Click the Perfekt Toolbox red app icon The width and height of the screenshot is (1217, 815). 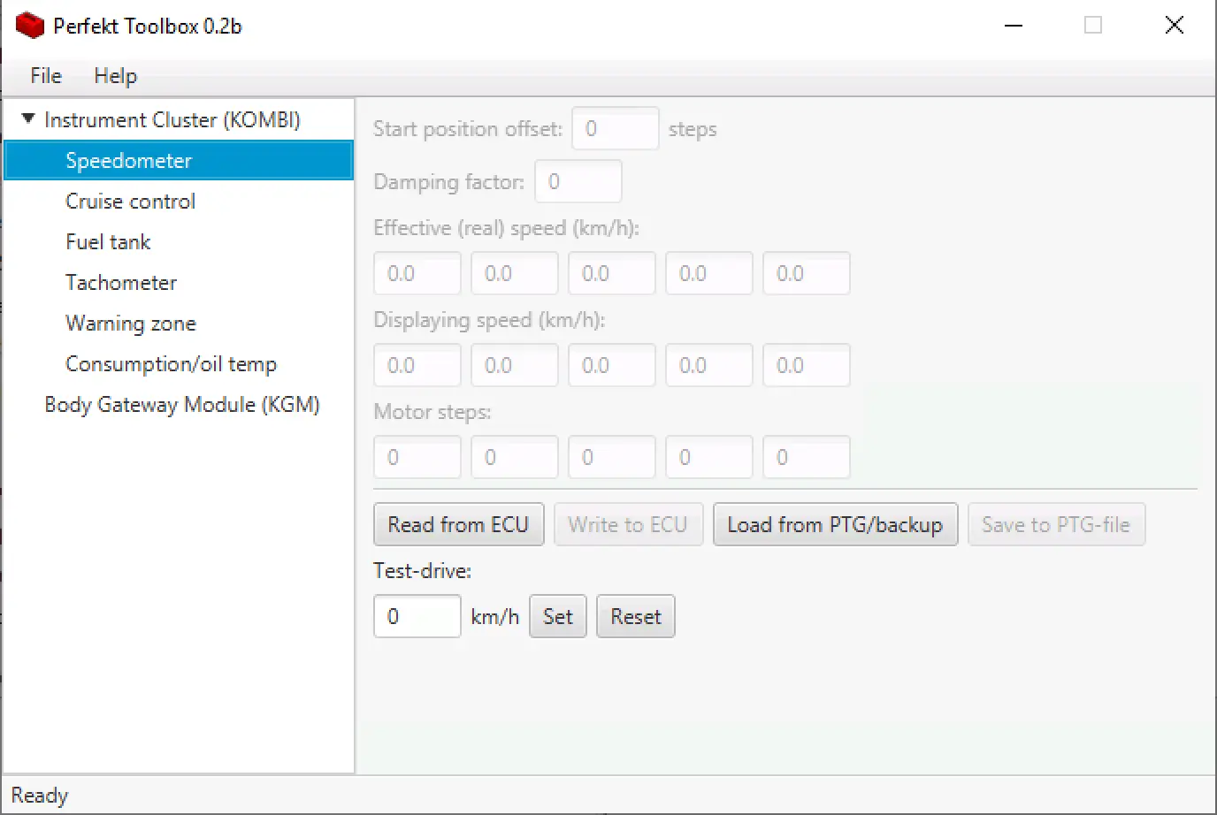(29, 26)
